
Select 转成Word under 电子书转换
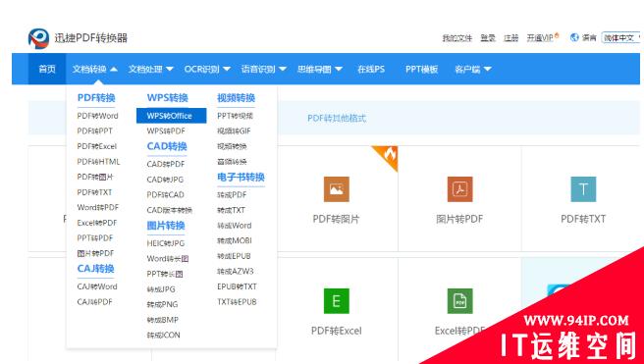pos(234,226)
